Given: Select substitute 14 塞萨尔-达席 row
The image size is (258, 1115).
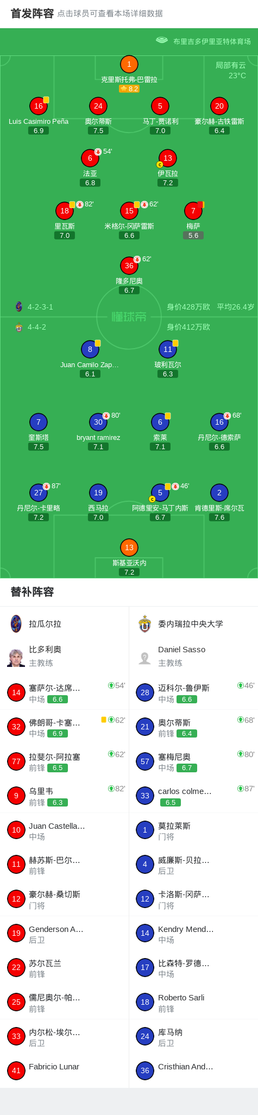Looking at the screenshot, I should [65, 692].
